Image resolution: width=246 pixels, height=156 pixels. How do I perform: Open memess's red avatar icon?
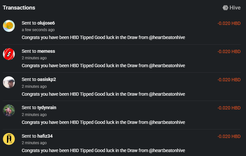click(x=9, y=54)
